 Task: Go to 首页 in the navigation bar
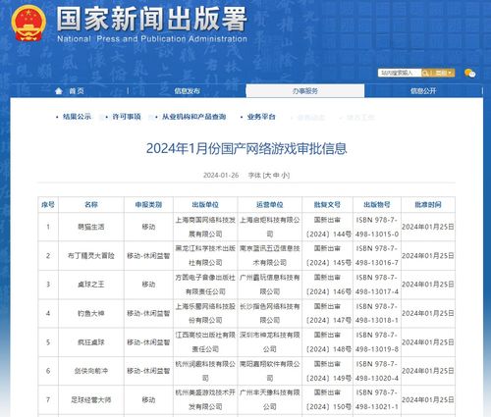77,91
